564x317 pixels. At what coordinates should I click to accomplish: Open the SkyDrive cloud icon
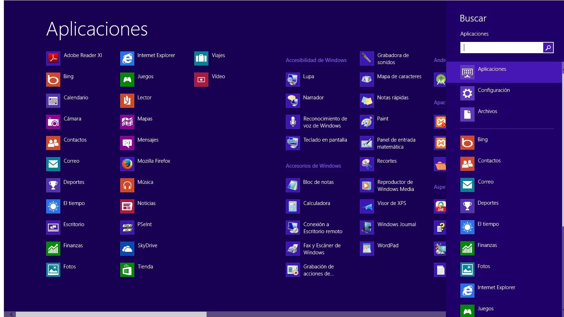[x=127, y=249]
